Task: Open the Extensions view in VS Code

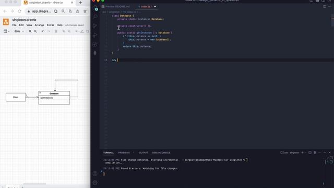Action: point(95,44)
